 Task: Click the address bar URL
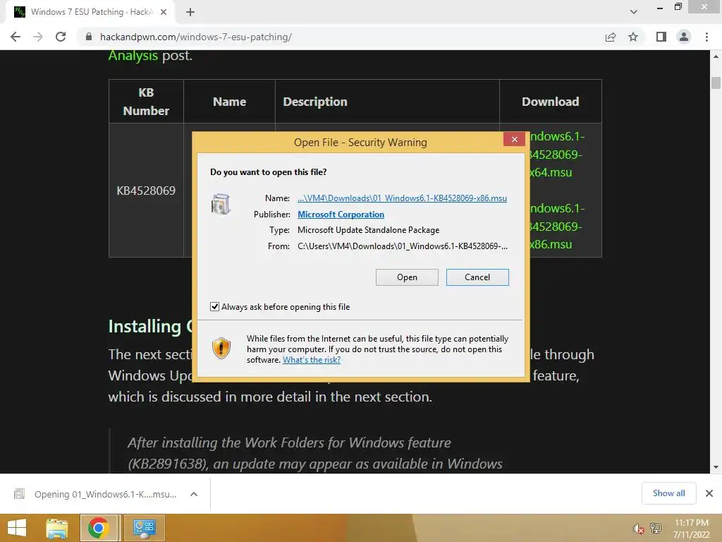coord(196,37)
